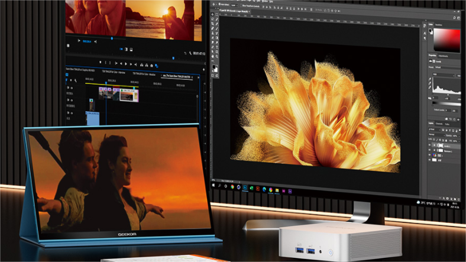Step back one frame in Premiere
Viewport: 466px width, 262px height.
(x=121, y=63)
